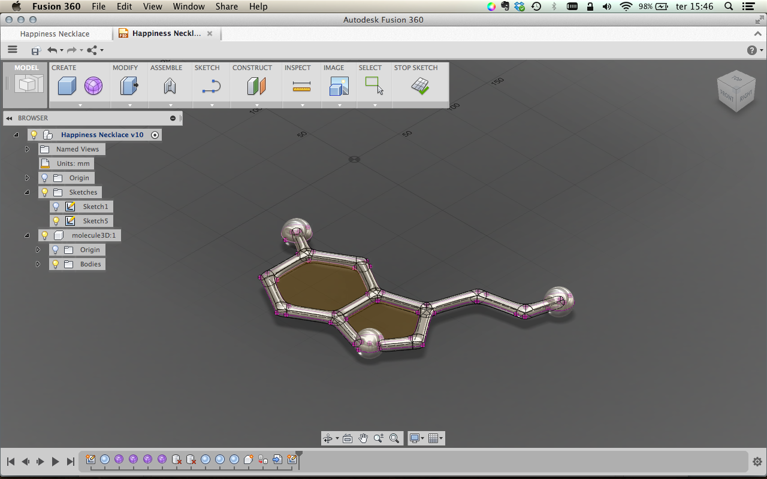Toggle Sketches folder lightbulb
This screenshot has height=479, width=767.
click(44, 192)
